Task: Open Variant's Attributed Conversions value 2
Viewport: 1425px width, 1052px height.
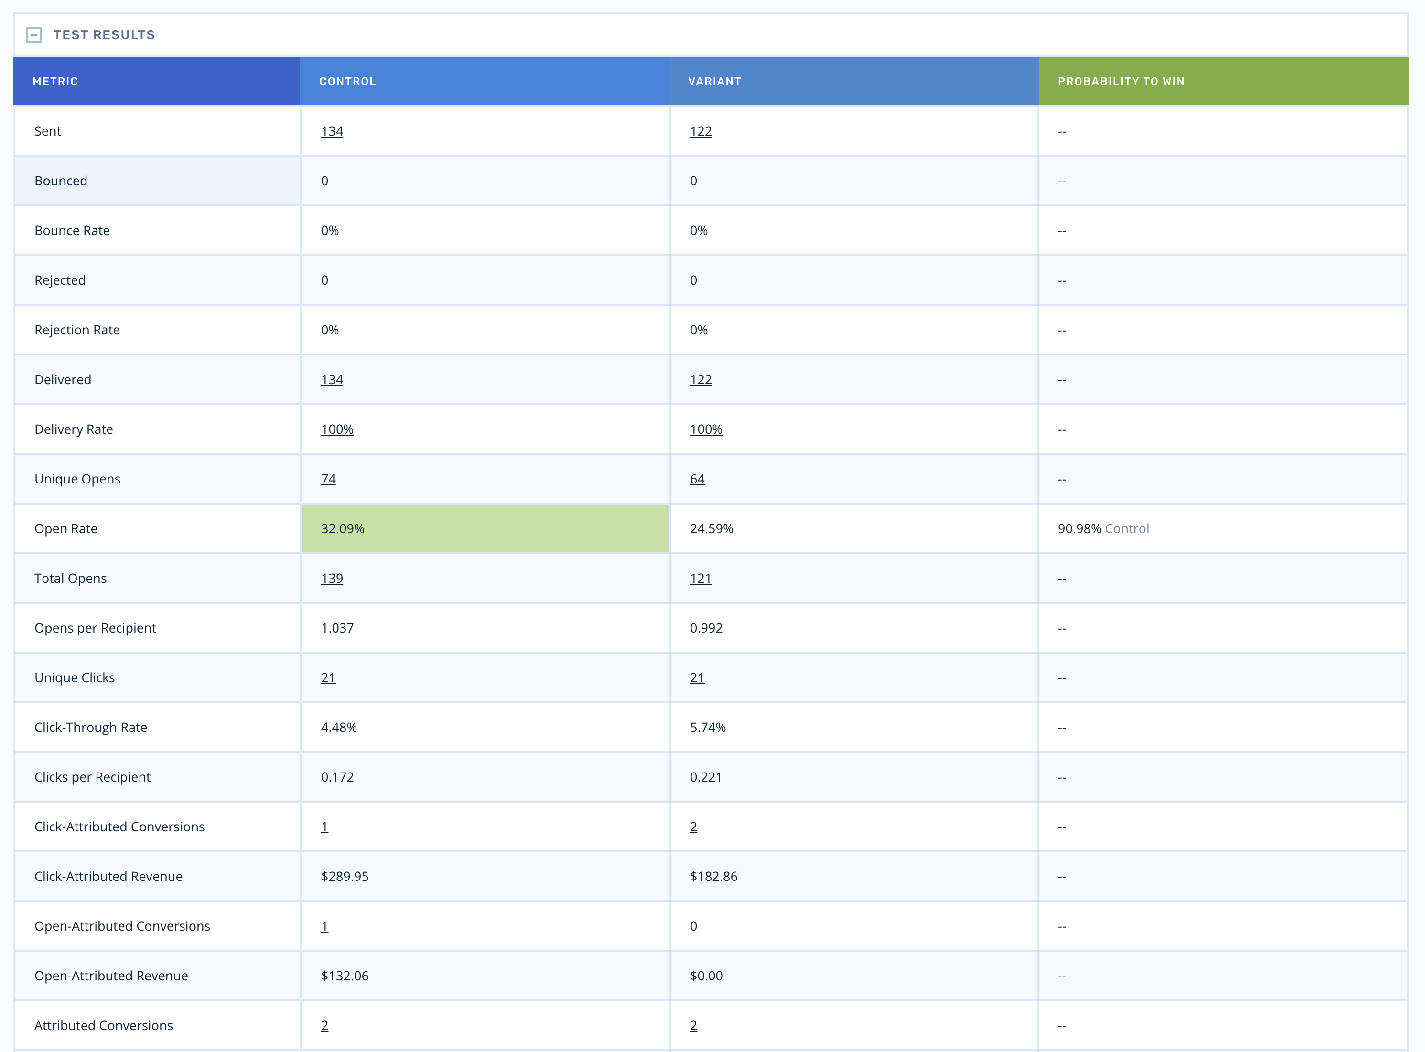Action: (x=693, y=1025)
